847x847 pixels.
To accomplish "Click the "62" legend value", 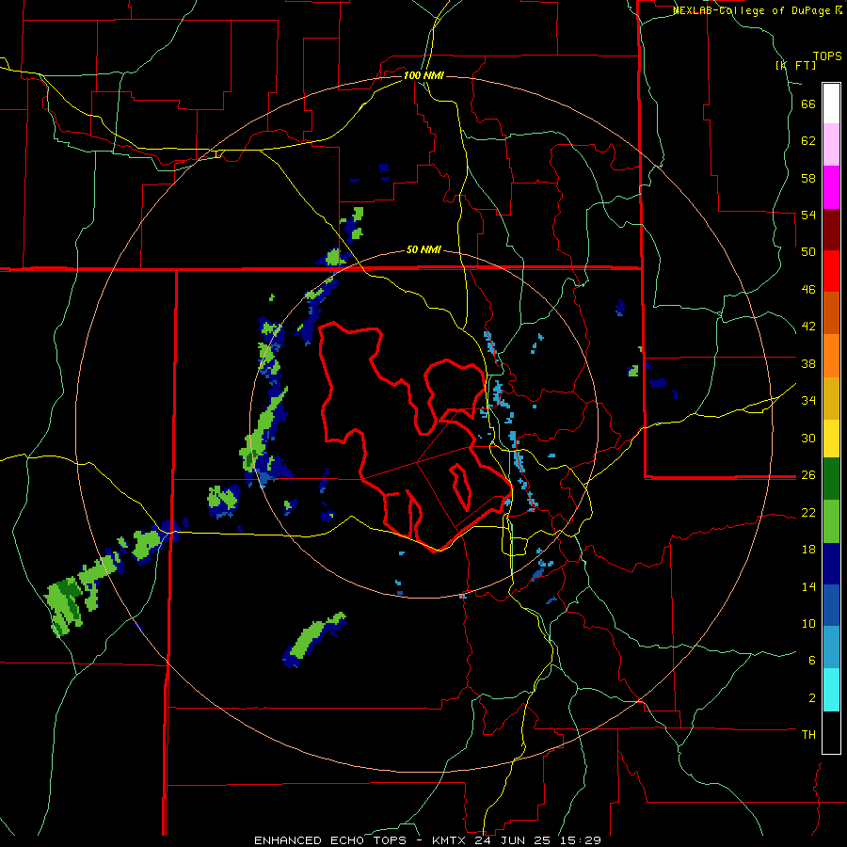I will coord(808,141).
